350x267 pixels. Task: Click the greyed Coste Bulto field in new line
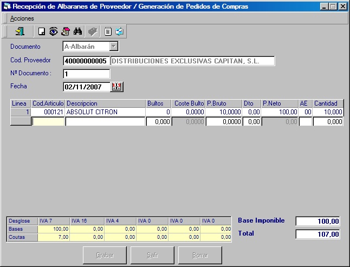click(x=188, y=121)
